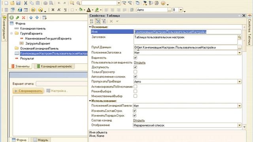Click the red Delete element icon

[24, 17]
